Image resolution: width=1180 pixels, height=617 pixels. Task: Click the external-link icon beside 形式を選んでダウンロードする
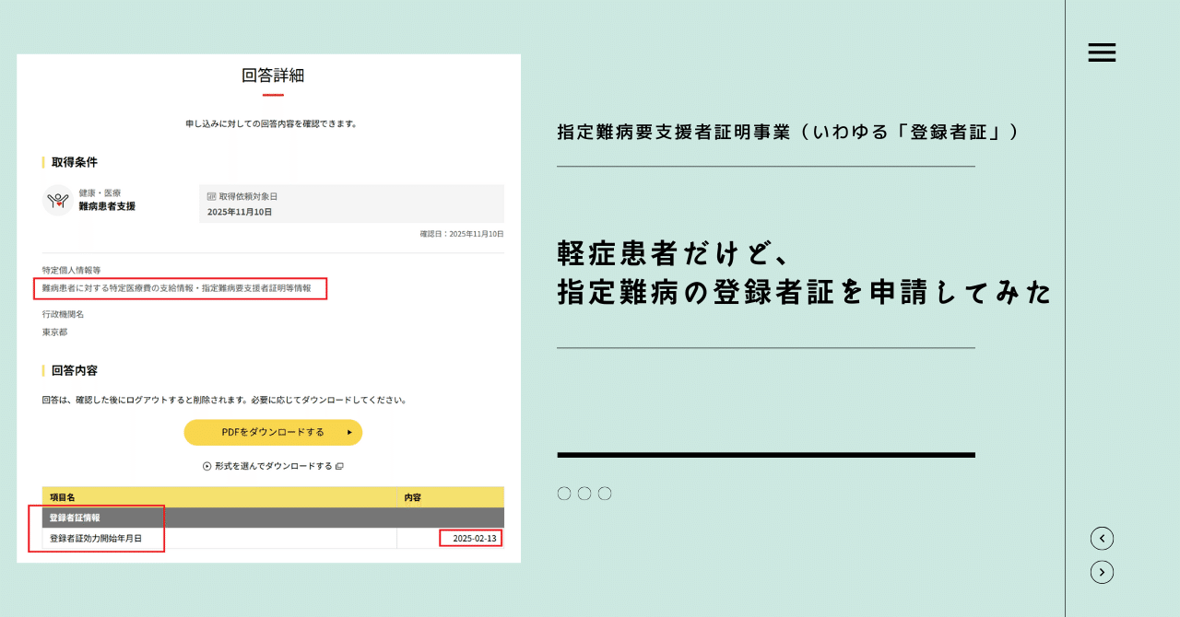339,466
